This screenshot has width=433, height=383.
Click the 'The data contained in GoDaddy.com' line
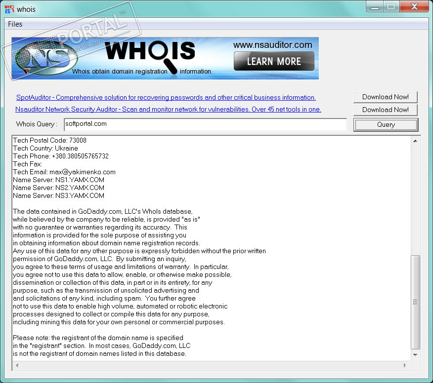pos(103,212)
